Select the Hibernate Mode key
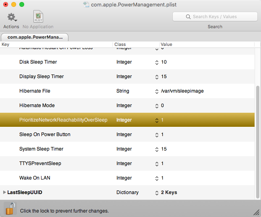 [x=37, y=105]
